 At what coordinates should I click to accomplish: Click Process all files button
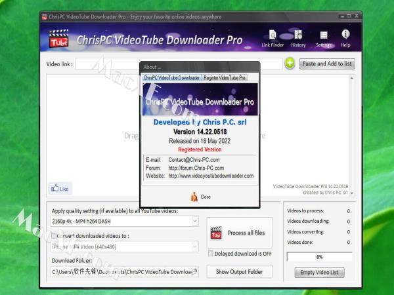[240, 233]
